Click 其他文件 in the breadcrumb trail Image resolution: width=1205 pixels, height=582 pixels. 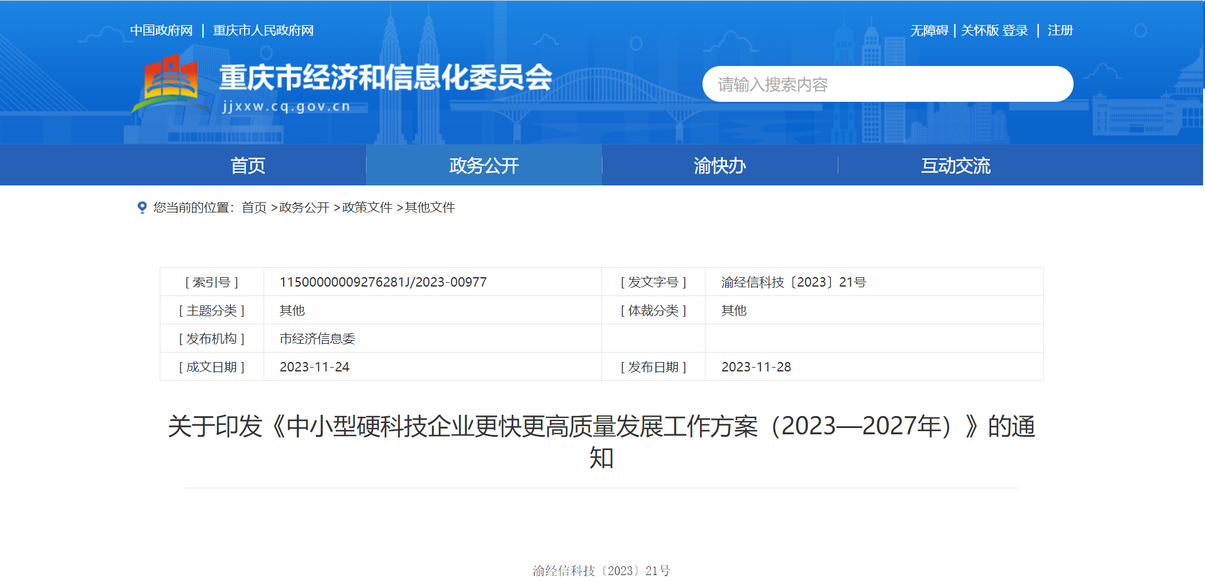430,207
